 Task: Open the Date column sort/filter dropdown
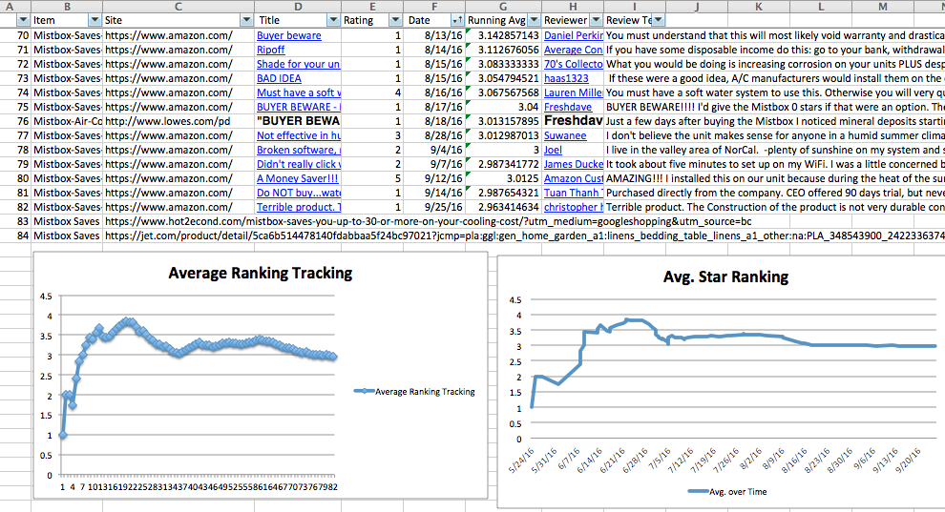coord(457,20)
